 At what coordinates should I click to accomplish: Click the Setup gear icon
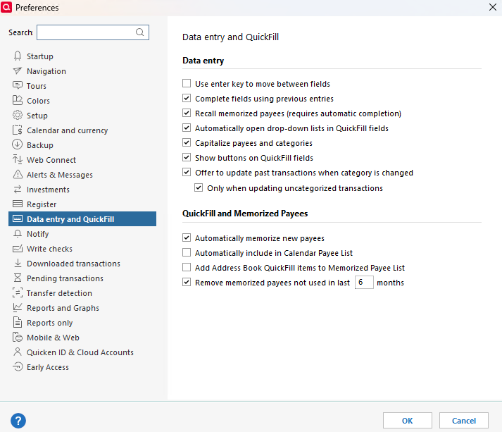(18, 115)
